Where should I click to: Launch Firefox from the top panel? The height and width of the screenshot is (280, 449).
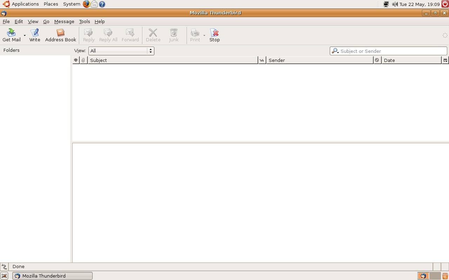[86, 4]
